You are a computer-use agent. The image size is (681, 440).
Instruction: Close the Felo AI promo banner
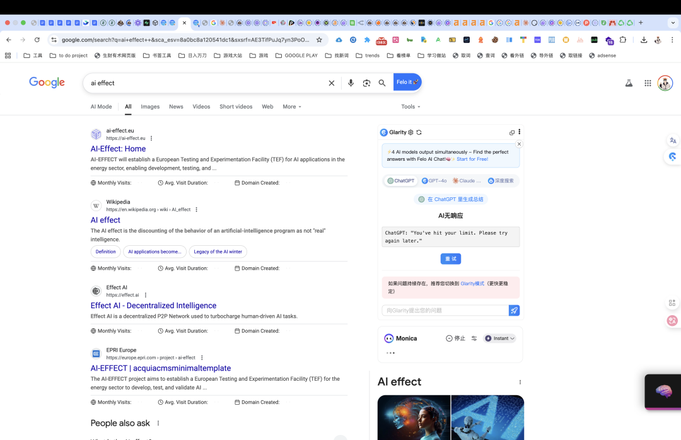(x=519, y=144)
